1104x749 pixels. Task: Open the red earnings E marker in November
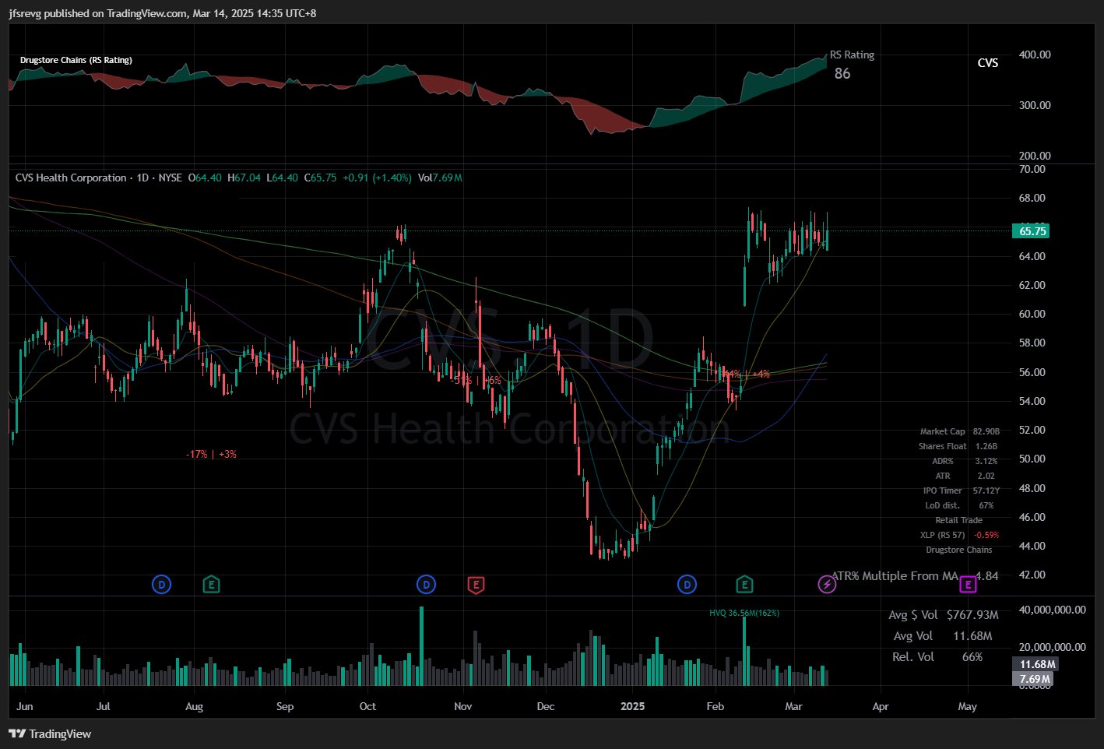pos(476,584)
